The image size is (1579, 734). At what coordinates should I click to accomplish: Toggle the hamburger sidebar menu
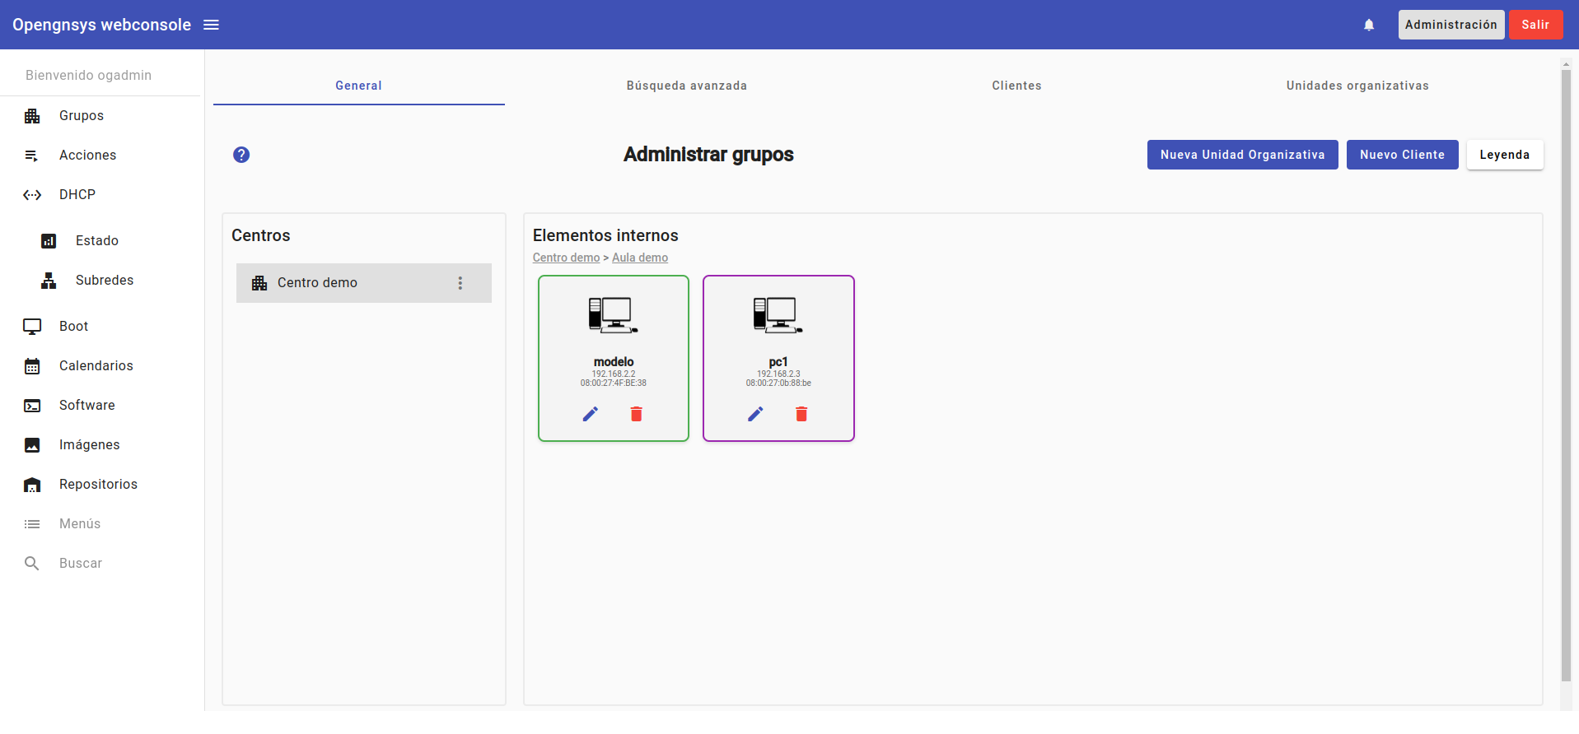211,25
